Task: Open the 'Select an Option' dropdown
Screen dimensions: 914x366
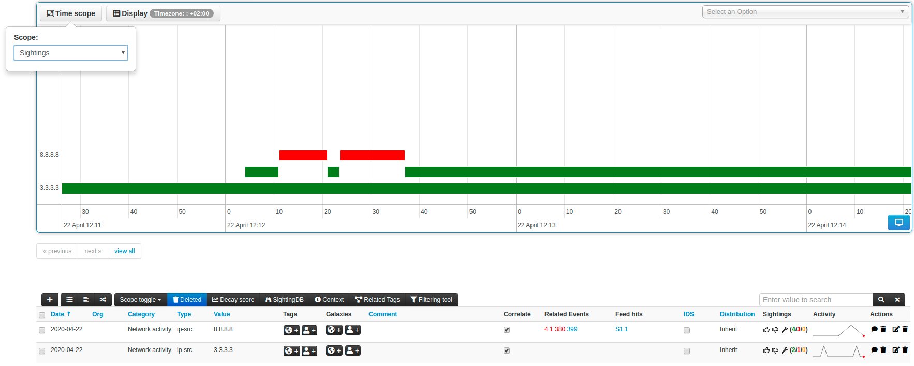Action: coord(805,12)
